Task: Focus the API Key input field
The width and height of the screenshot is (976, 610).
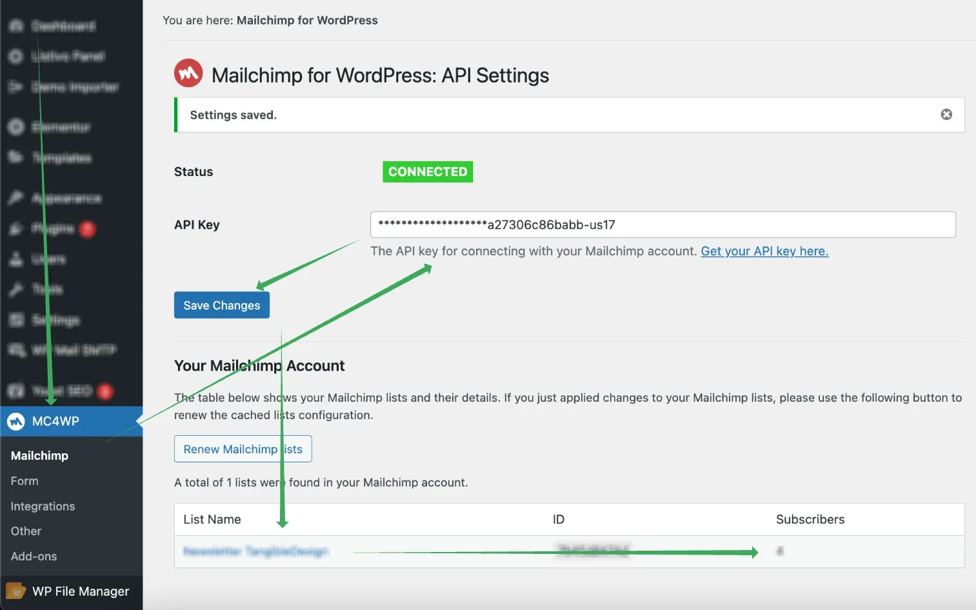Action: [x=662, y=224]
